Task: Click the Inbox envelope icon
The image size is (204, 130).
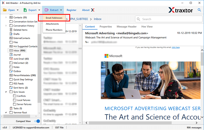Action: pos(11,50)
